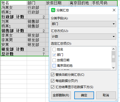Select 研发部 department cell in 安某 row

point(36,45)
